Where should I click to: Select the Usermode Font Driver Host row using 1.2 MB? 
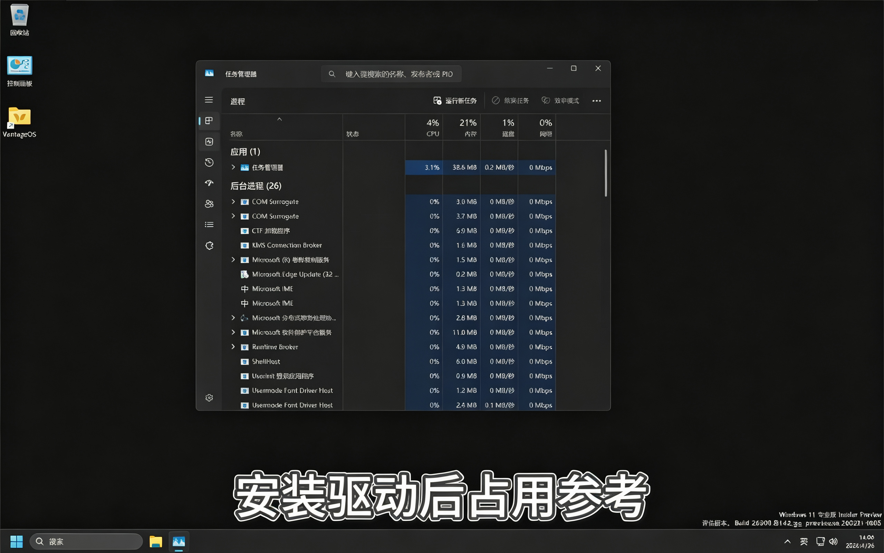coord(389,391)
